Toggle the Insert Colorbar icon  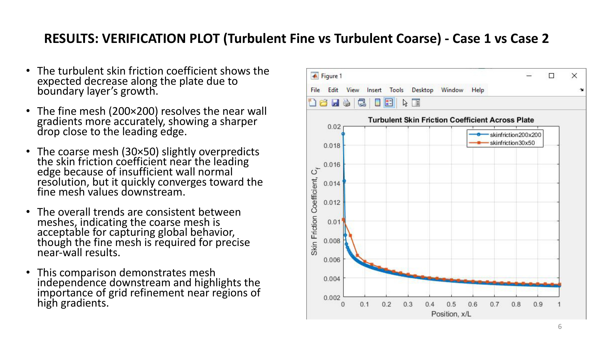pyautogui.click(x=377, y=103)
